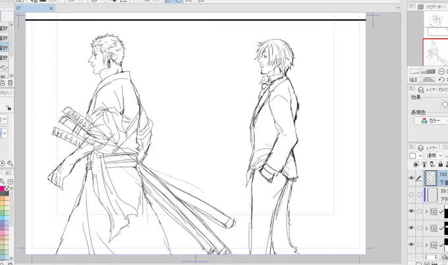Select the レイヤー panel tab
Image resolution: width=448 pixels, height=265 pixels.
pos(428,148)
